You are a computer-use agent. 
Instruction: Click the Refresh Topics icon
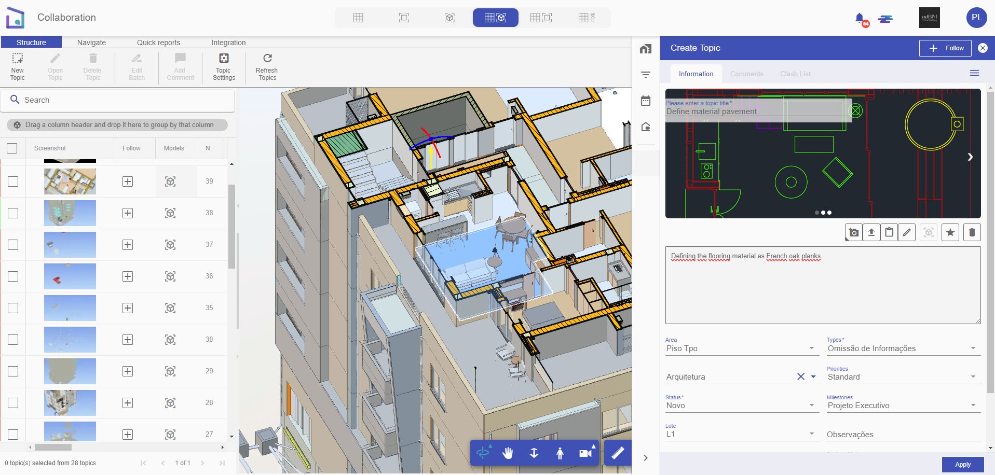(267, 66)
